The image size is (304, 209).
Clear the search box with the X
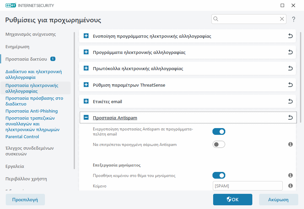(x=282, y=19)
